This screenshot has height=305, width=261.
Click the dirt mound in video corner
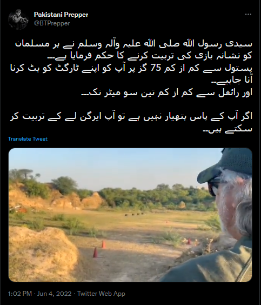[43, 254]
